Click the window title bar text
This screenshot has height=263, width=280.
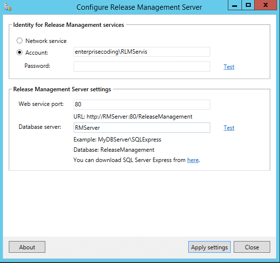[x=139, y=7]
